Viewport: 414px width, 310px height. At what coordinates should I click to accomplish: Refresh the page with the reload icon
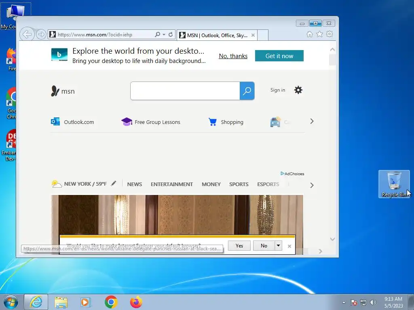click(x=171, y=34)
